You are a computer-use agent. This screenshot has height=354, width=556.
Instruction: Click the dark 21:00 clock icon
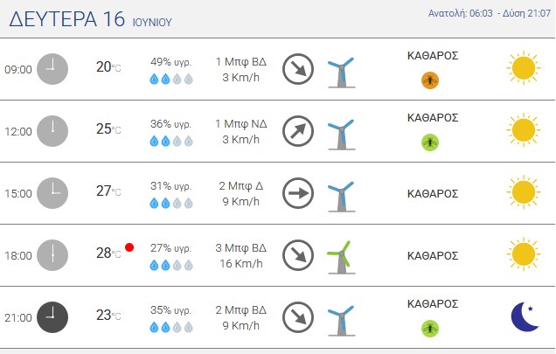pyautogui.click(x=52, y=317)
